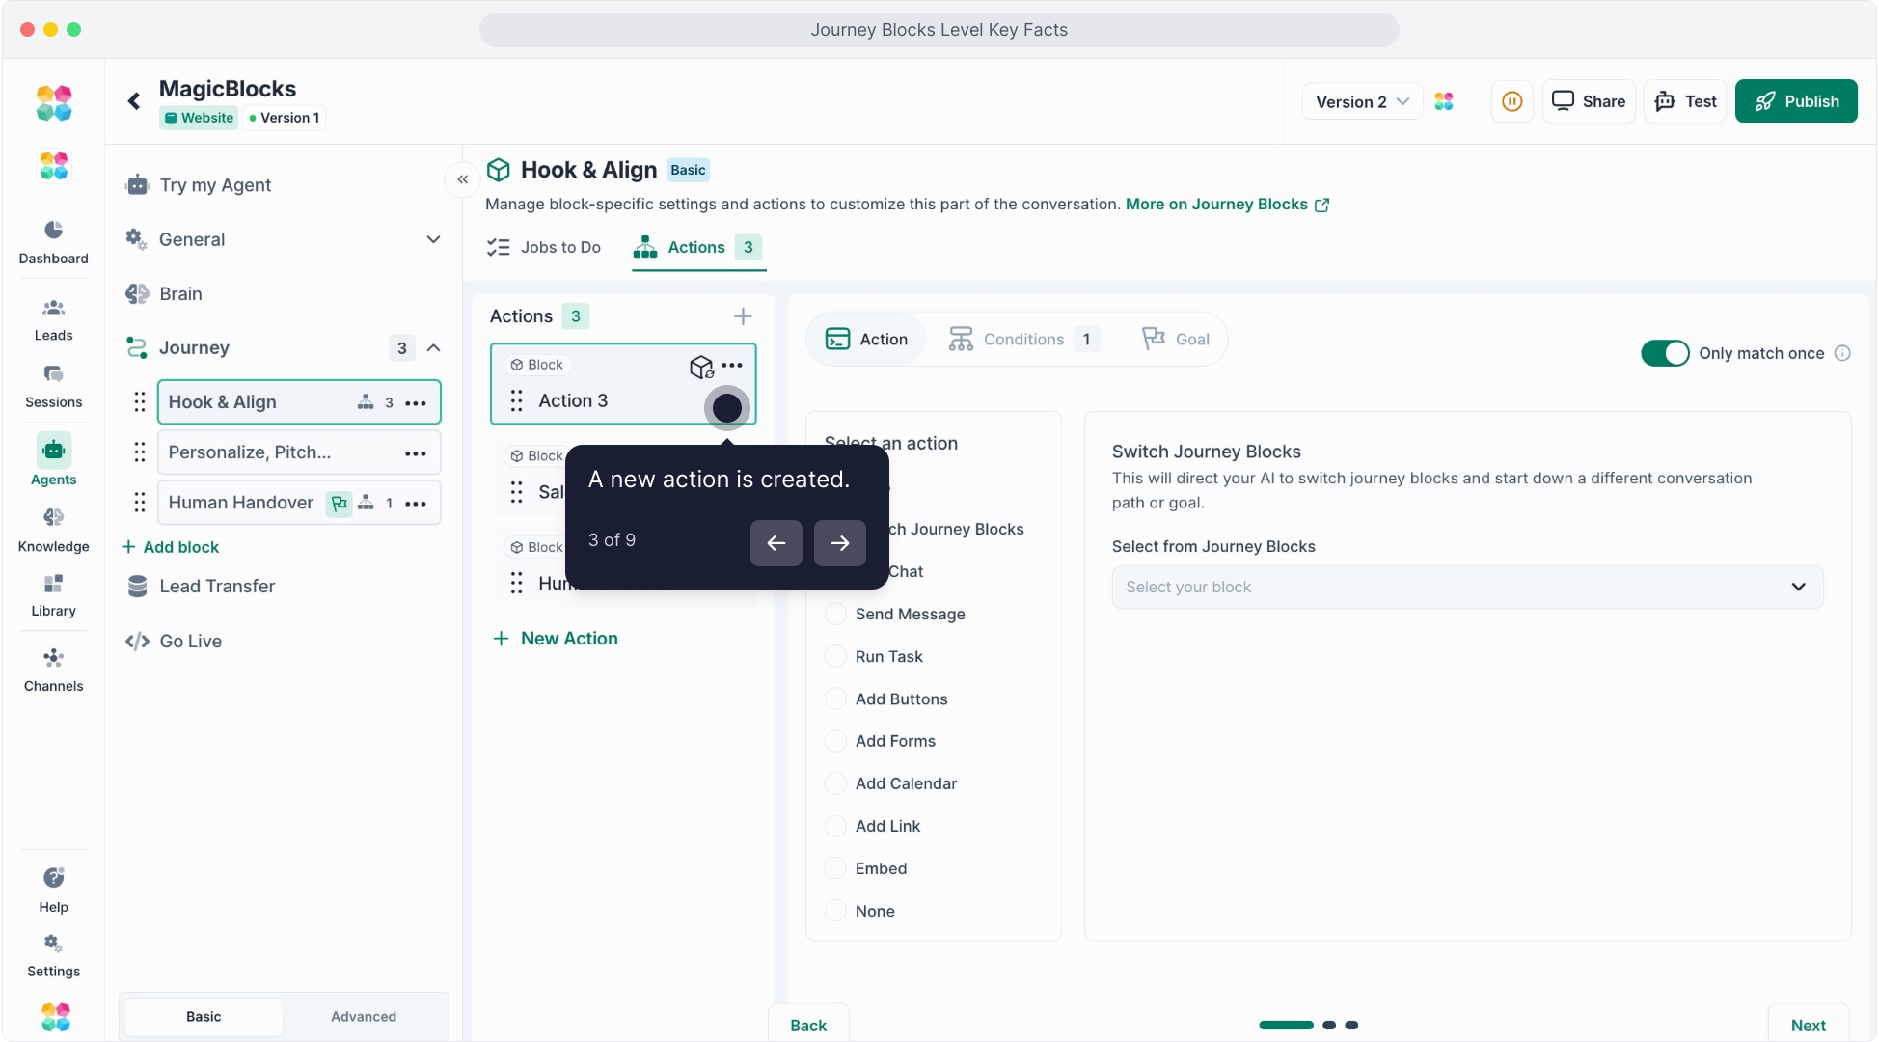Advance the tour with right arrow button
The width and height of the screenshot is (1879, 1042).
tap(839, 543)
